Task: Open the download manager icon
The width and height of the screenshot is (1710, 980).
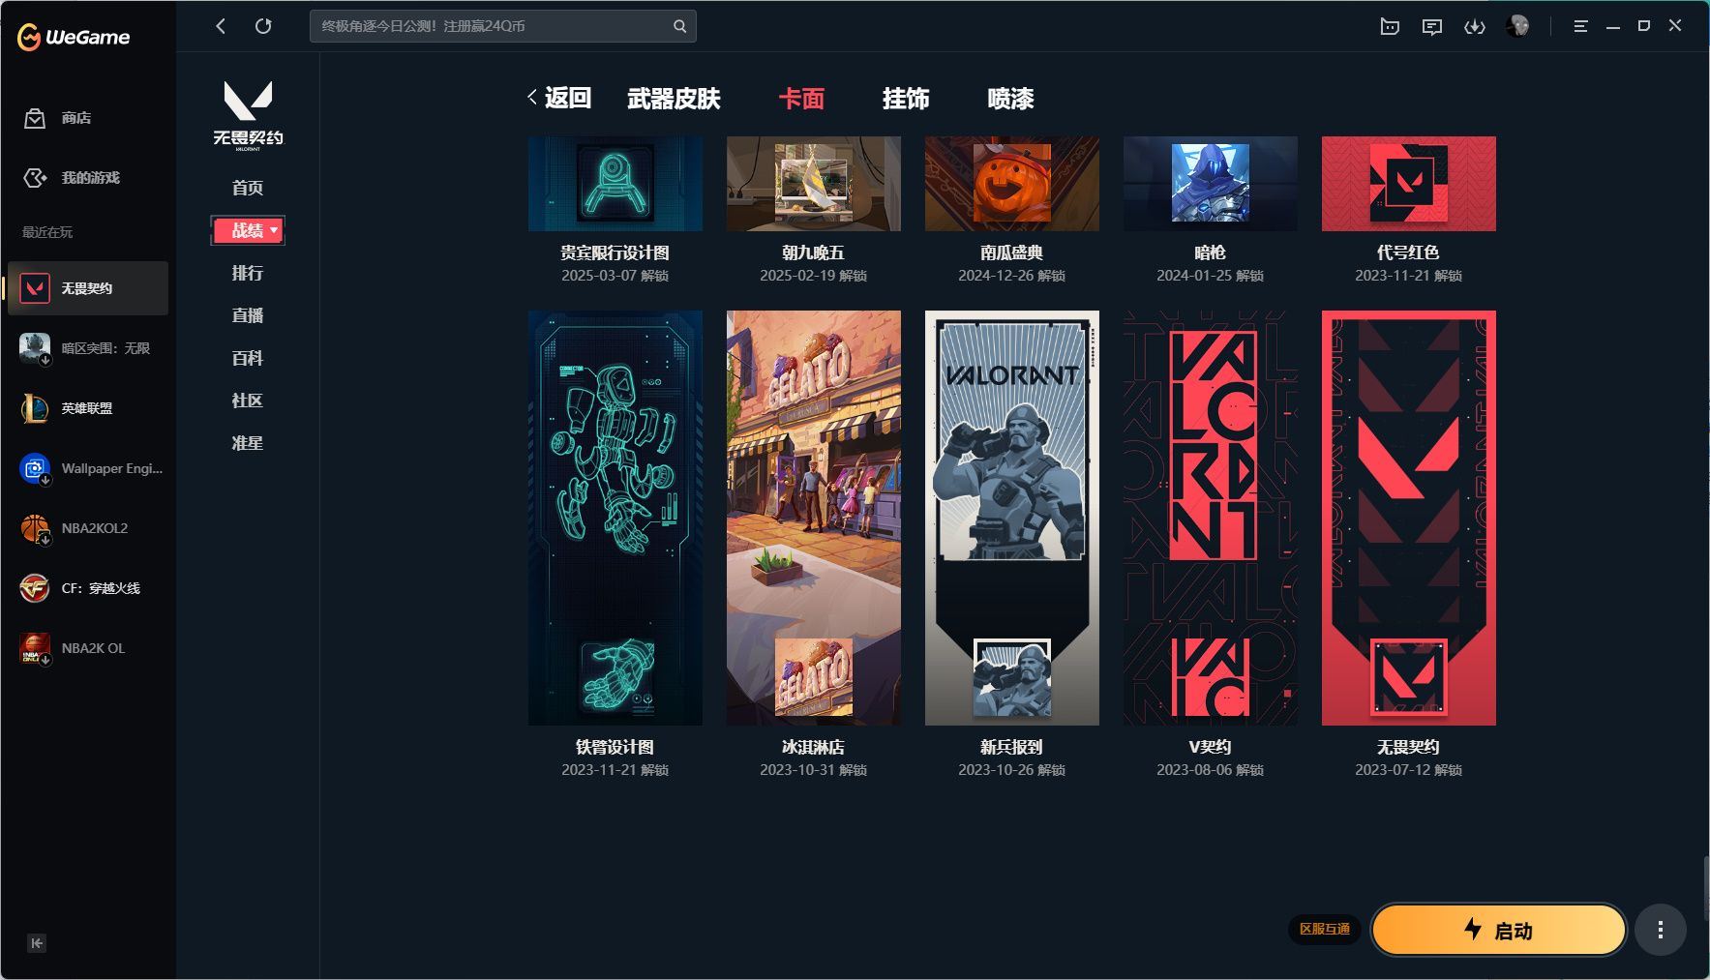Action: [1475, 26]
